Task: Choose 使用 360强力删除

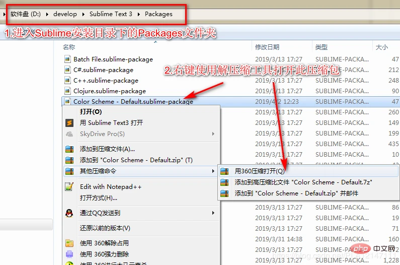Action: tap(104, 254)
